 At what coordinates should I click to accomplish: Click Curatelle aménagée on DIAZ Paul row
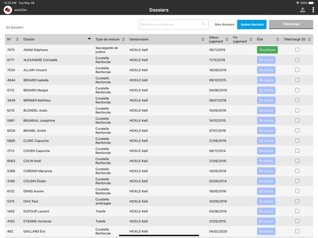click(x=103, y=201)
